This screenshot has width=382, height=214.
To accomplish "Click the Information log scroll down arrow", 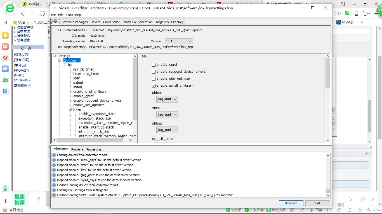I will (x=328, y=195).
